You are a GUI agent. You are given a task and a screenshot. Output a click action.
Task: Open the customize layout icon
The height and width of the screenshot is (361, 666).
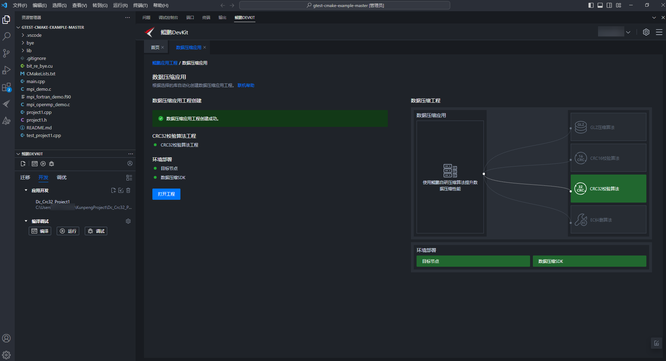click(x=618, y=5)
